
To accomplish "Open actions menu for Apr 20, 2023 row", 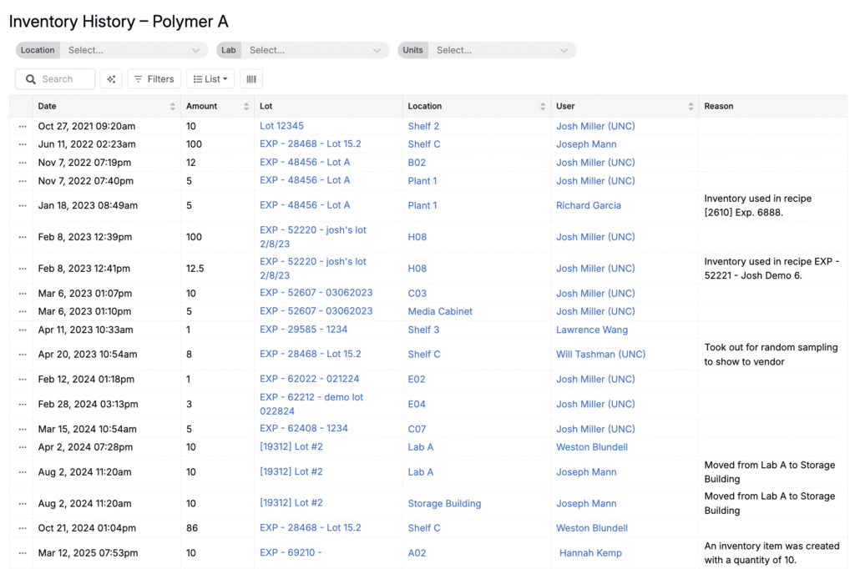I will click(x=23, y=355).
